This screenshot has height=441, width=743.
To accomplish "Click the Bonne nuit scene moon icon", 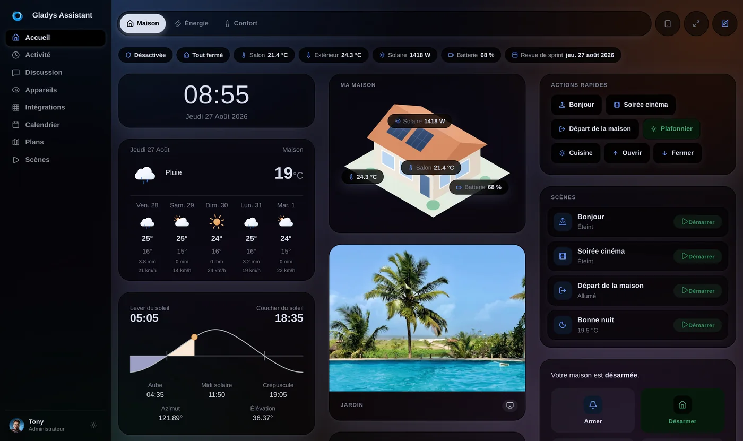I will pos(563,325).
